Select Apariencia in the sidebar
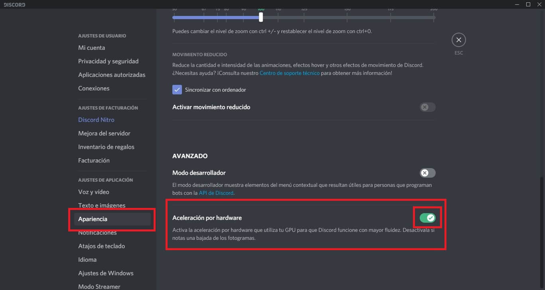Viewport: 545px width, 290px height. (113, 219)
